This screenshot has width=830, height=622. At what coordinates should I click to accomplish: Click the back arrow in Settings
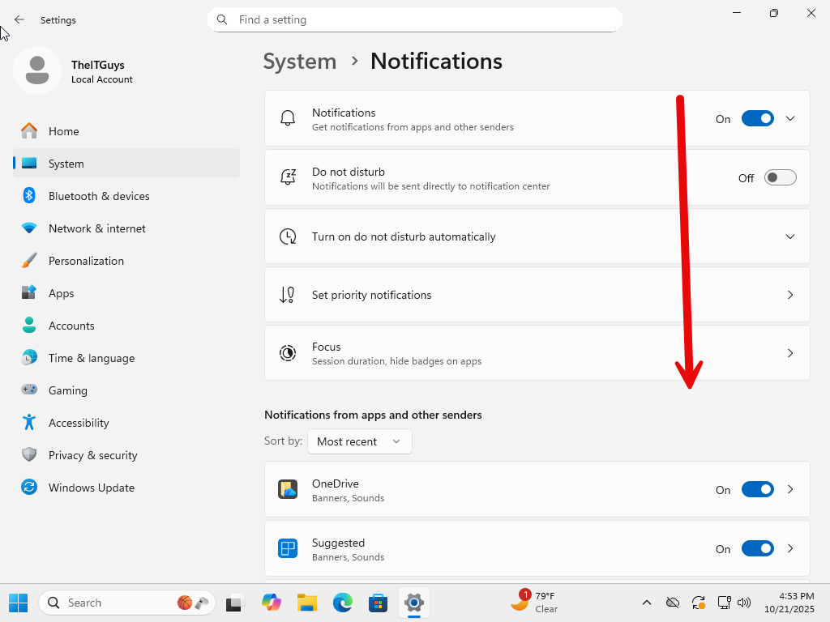(19, 19)
